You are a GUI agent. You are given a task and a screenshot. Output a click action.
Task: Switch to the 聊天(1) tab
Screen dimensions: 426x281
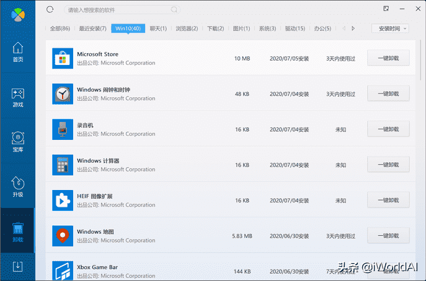coord(158,28)
